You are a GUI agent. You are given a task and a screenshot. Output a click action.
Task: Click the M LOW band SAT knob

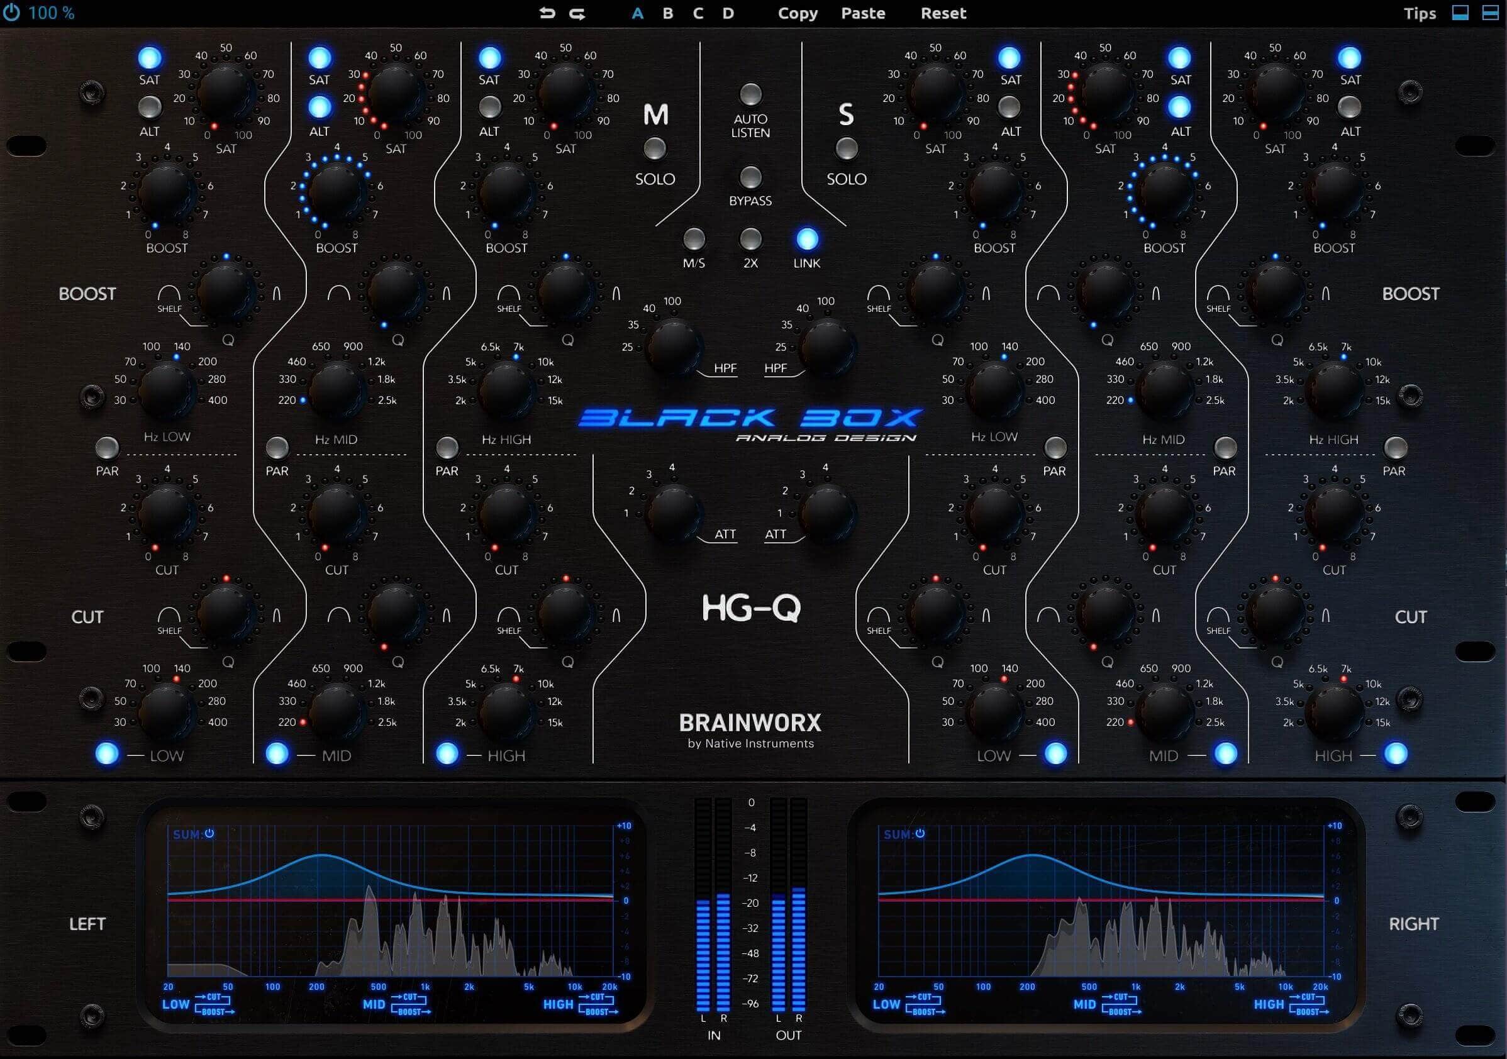click(225, 92)
